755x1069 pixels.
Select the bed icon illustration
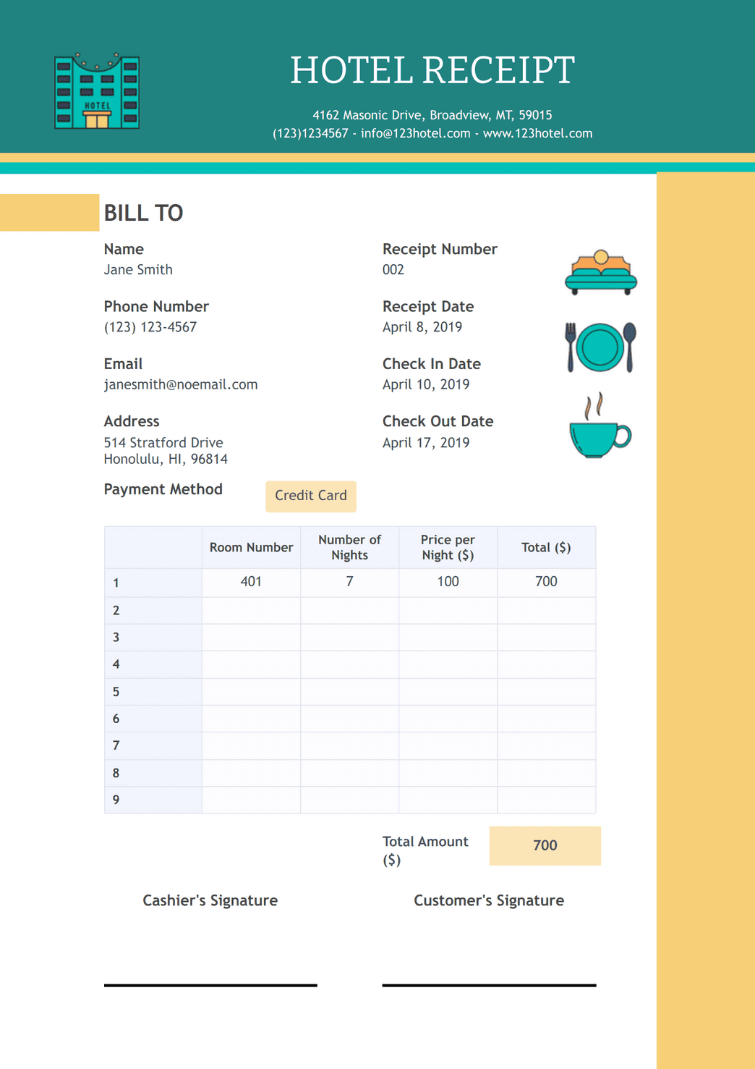[599, 271]
